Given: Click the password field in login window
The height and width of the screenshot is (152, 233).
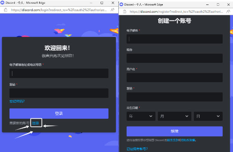Looking at the screenshot, I should (59, 93).
